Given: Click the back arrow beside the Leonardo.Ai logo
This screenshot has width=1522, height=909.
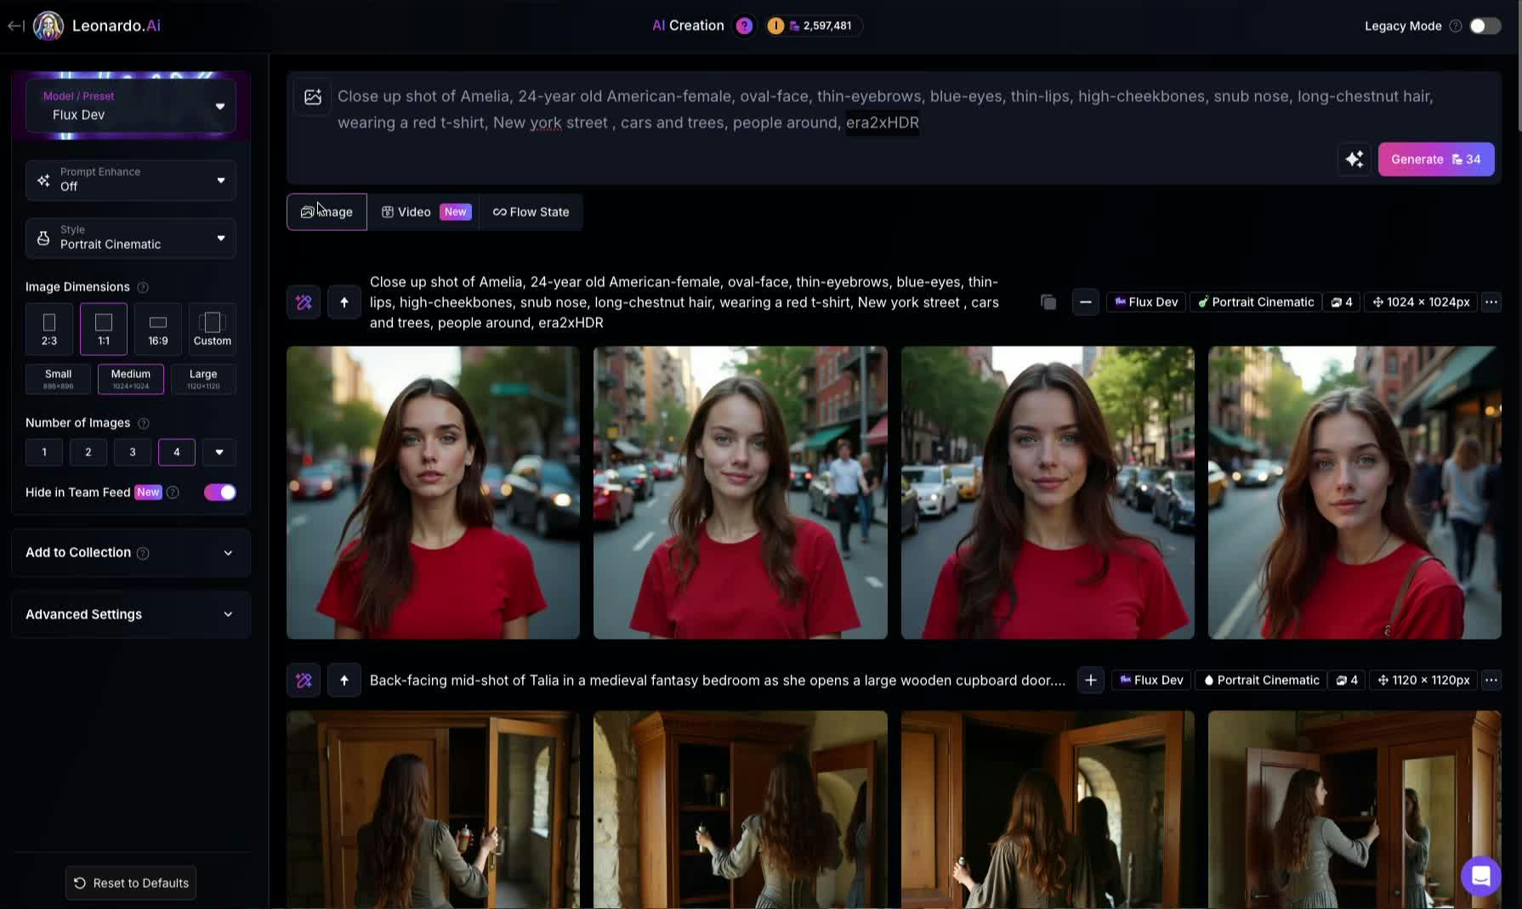Looking at the screenshot, I should pos(15,25).
